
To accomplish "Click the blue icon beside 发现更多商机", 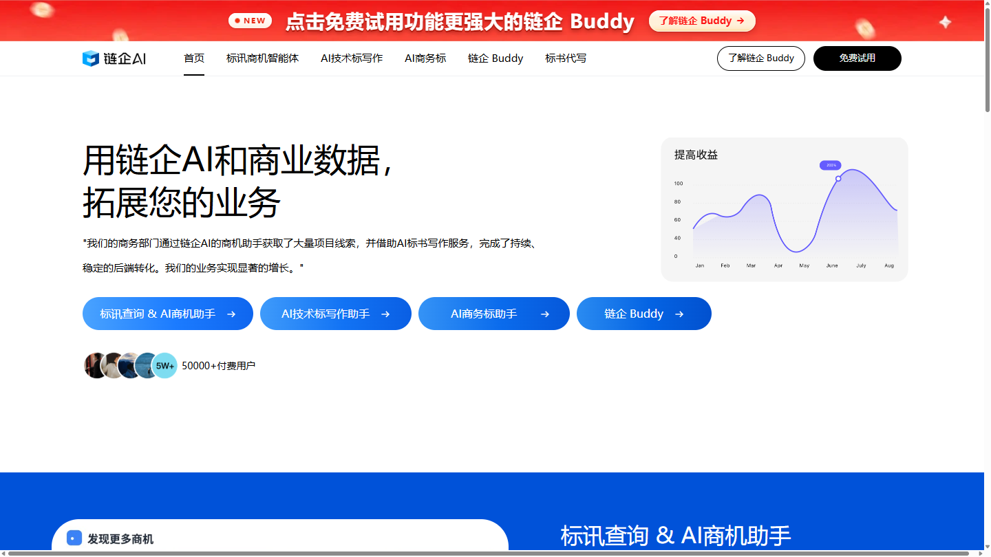I will pyautogui.click(x=74, y=538).
